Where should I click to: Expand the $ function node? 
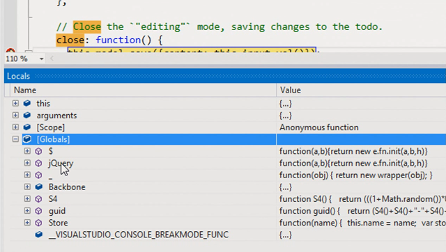coord(27,151)
